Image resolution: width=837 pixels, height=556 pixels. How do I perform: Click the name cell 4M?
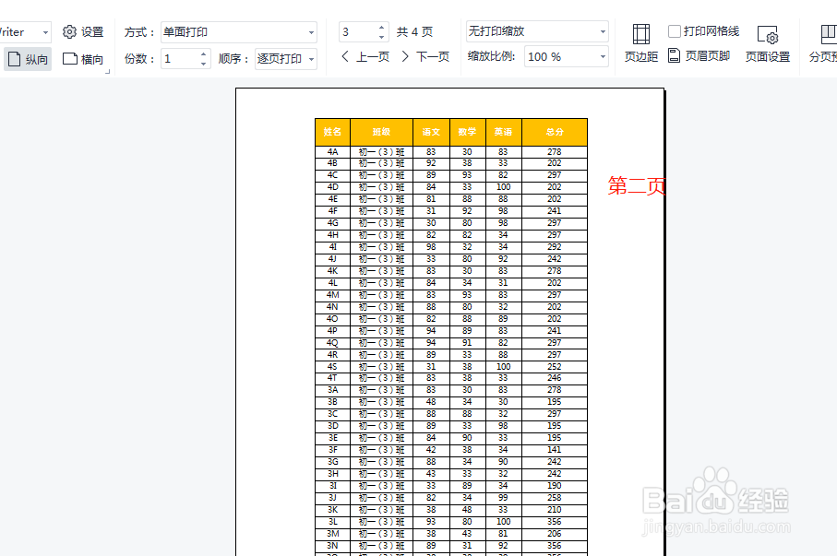332,295
